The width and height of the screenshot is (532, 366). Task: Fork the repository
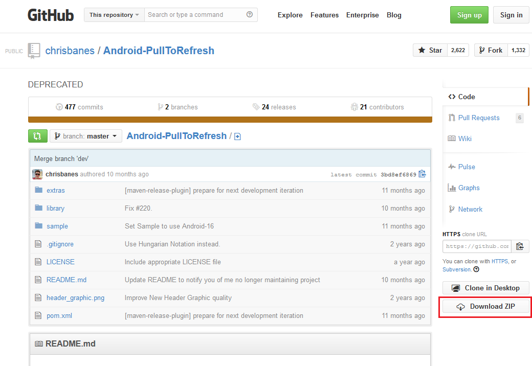491,50
